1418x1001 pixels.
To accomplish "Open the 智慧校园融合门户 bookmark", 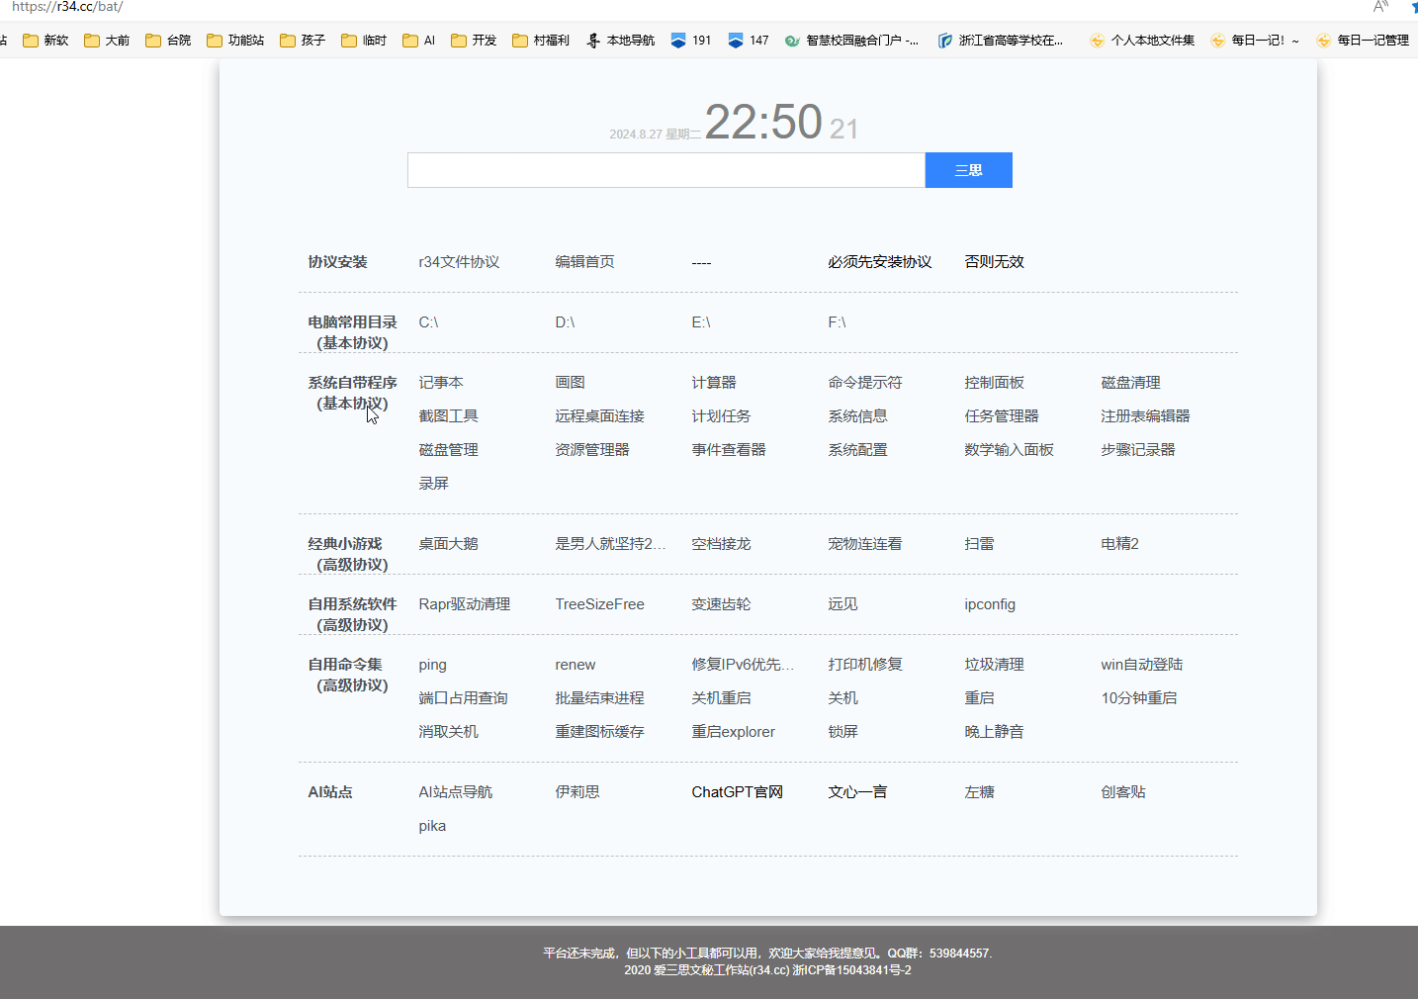I will (851, 41).
